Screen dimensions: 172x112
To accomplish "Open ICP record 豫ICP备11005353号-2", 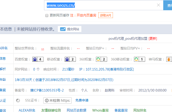I will pos(47,90).
